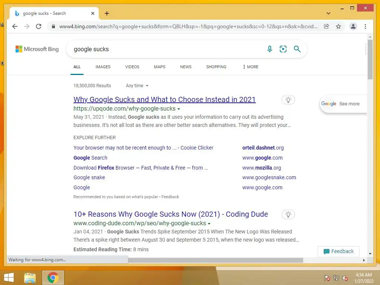Click the blue Feedback button at bottom right
The image size is (380, 285).
pyautogui.click(x=338, y=251)
